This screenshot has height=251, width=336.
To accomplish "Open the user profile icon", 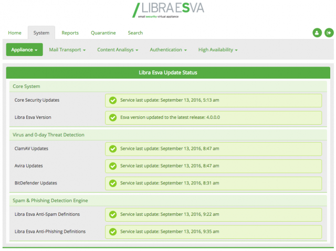I will [317, 32].
